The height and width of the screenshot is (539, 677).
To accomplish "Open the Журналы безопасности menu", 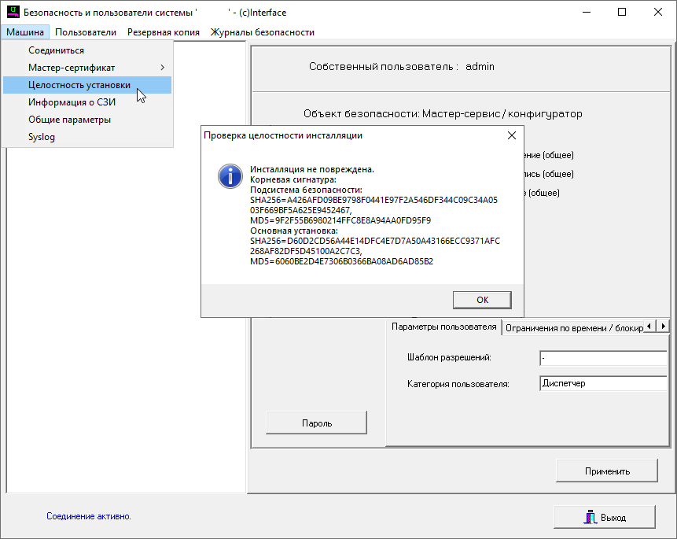I will pyautogui.click(x=262, y=32).
